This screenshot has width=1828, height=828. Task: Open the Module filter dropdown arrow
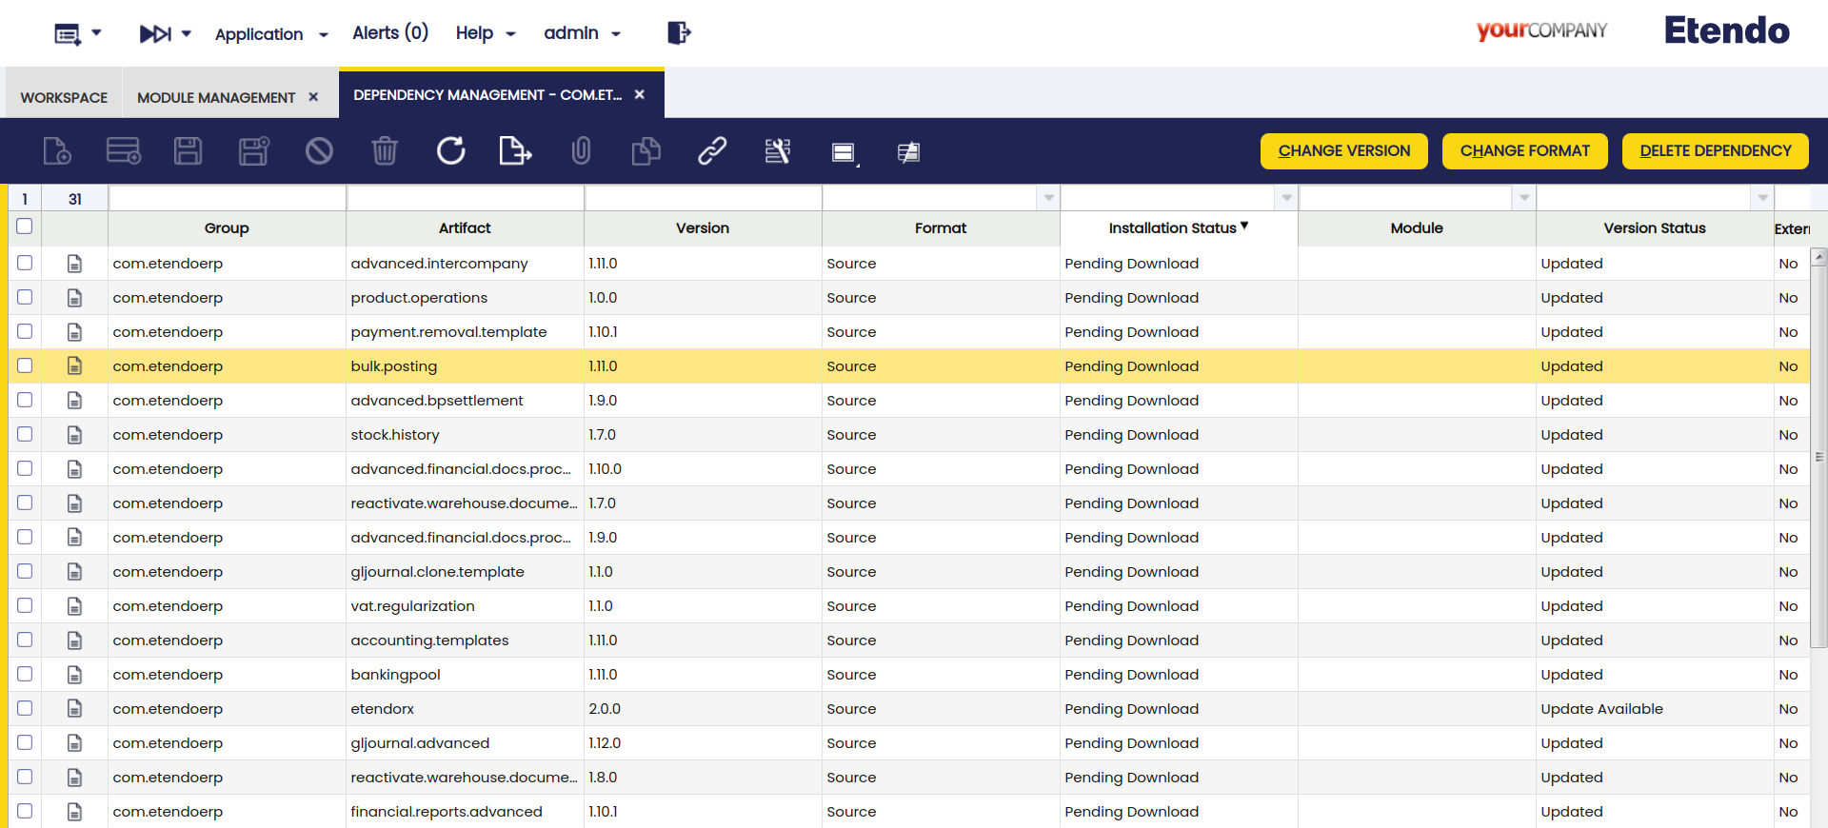(1524, 198)
